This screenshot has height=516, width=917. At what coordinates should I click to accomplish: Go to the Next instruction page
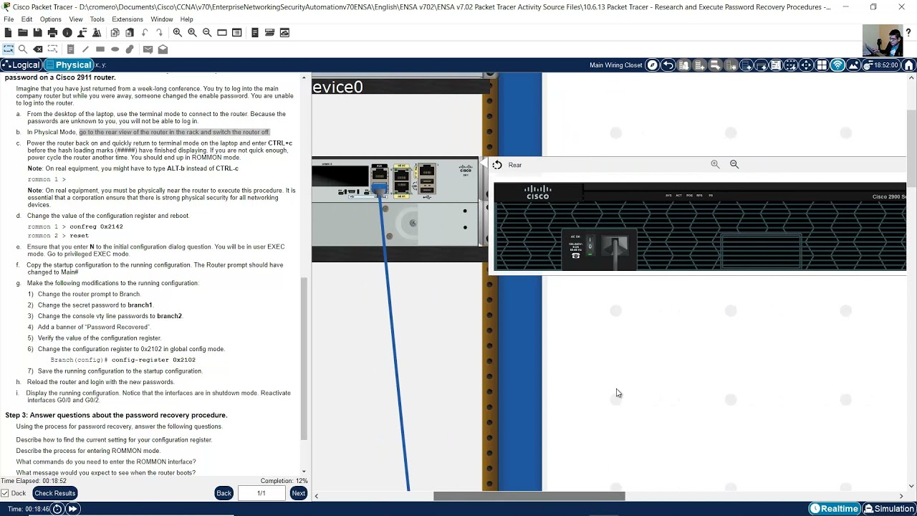pos(299,493)
